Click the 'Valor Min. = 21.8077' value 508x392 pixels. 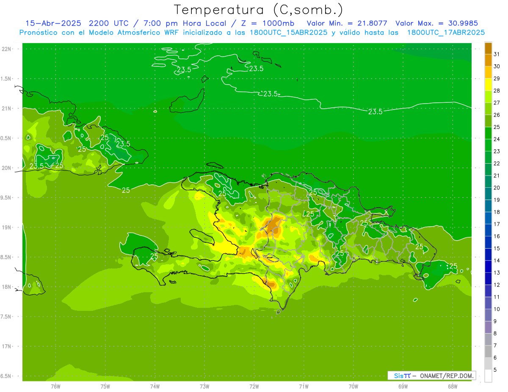[347, 23]
